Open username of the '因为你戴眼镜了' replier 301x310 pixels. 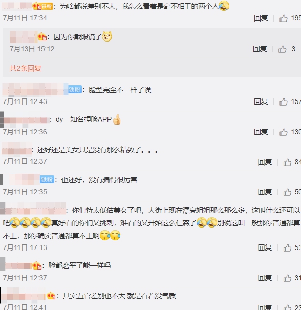coord(24,37)
